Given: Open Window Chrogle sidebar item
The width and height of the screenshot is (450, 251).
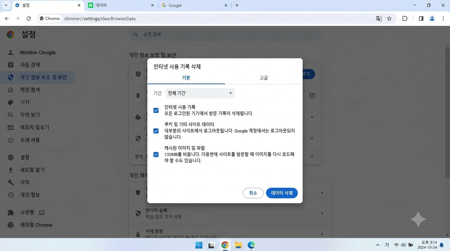Looking at the screenshot, I should click(x=38, y=52).
